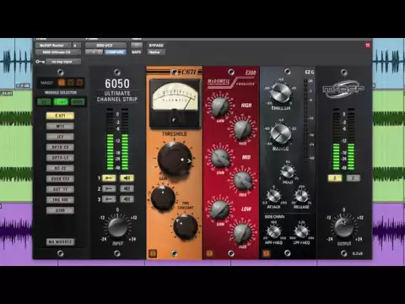
Task: Select the C 671 module
Action: coord(60,116)
